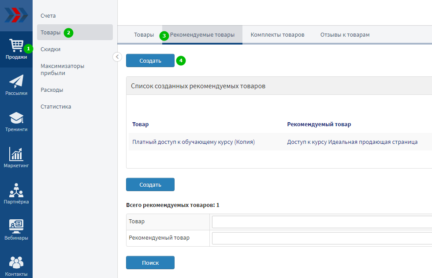Focus the Рекомендуемый товар search field
Image resolution: width=432 pixels, height=278 pixels.
click(x=322, y=238)
